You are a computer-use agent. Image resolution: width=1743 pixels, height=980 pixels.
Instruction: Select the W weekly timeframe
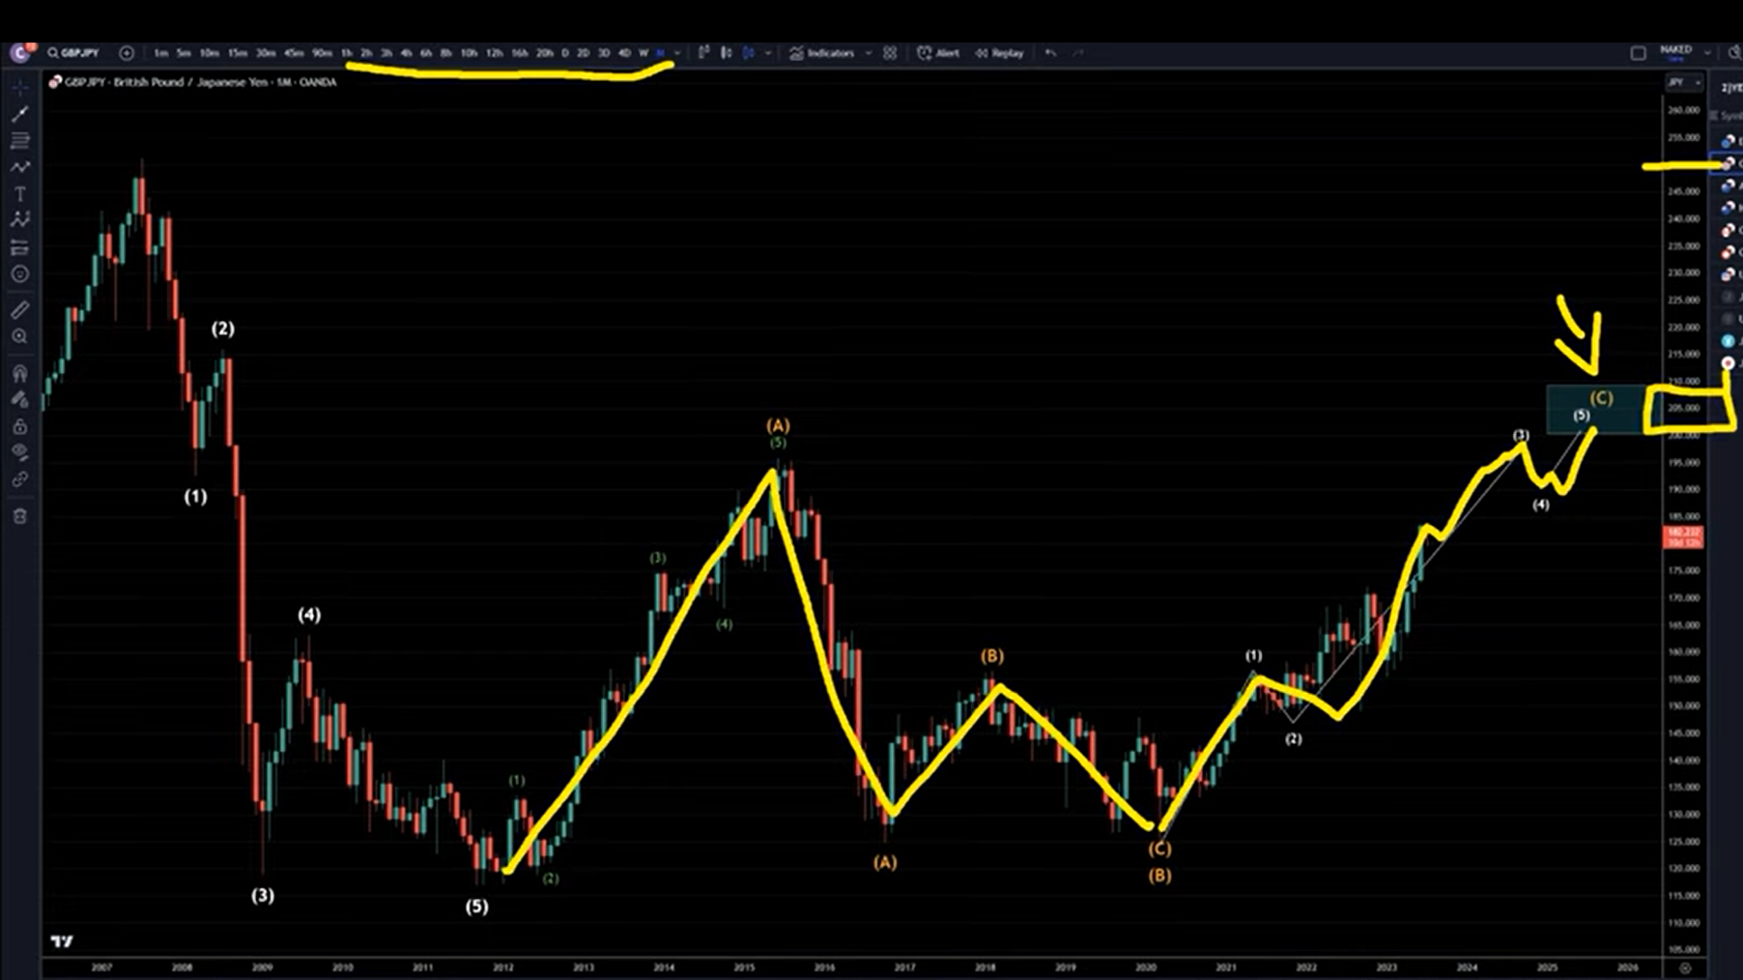[x=643, y=53]
